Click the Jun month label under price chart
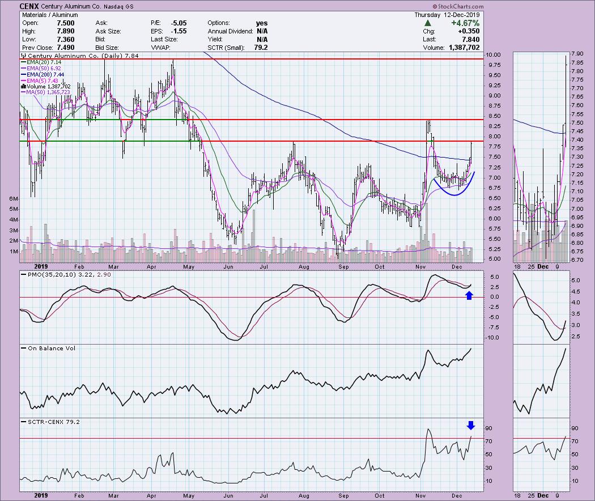Image resolution: width=595 pixels, height=501 pixels. [x=228, y=267]
